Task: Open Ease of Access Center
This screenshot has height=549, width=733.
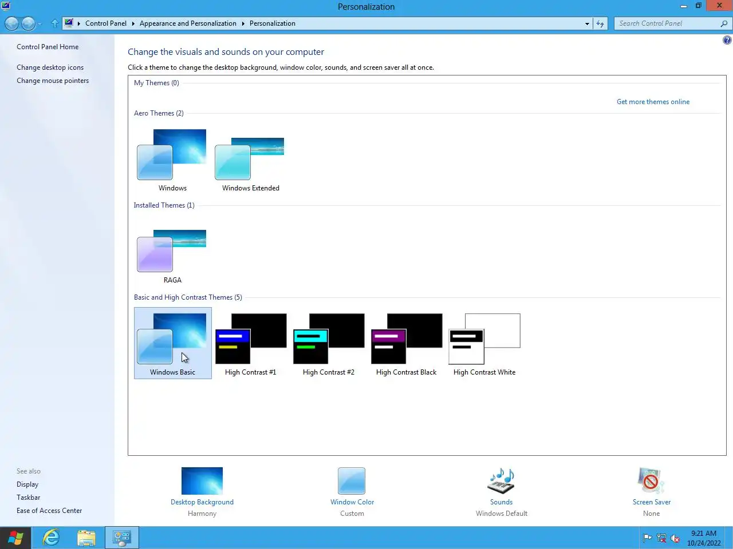Action: pyautogui.click(x=49, y=511)
